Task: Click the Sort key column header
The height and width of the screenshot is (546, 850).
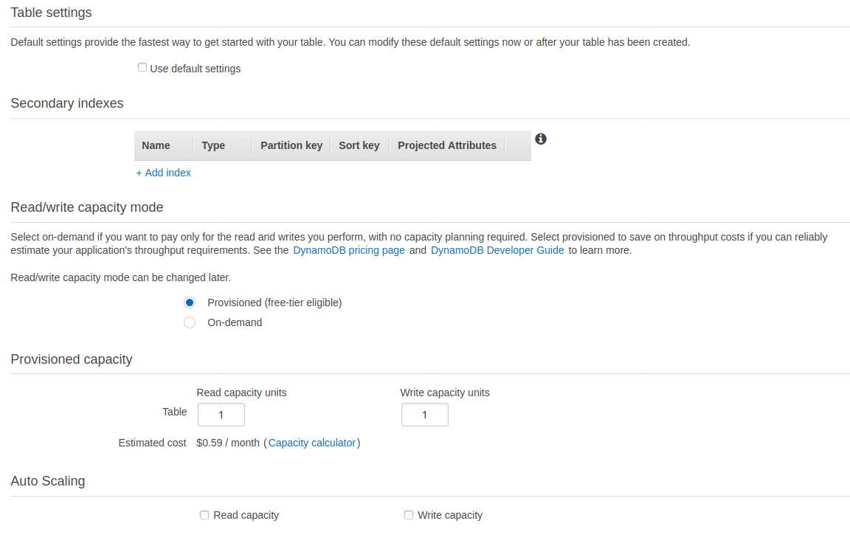Action: click(x=359, y=145)
